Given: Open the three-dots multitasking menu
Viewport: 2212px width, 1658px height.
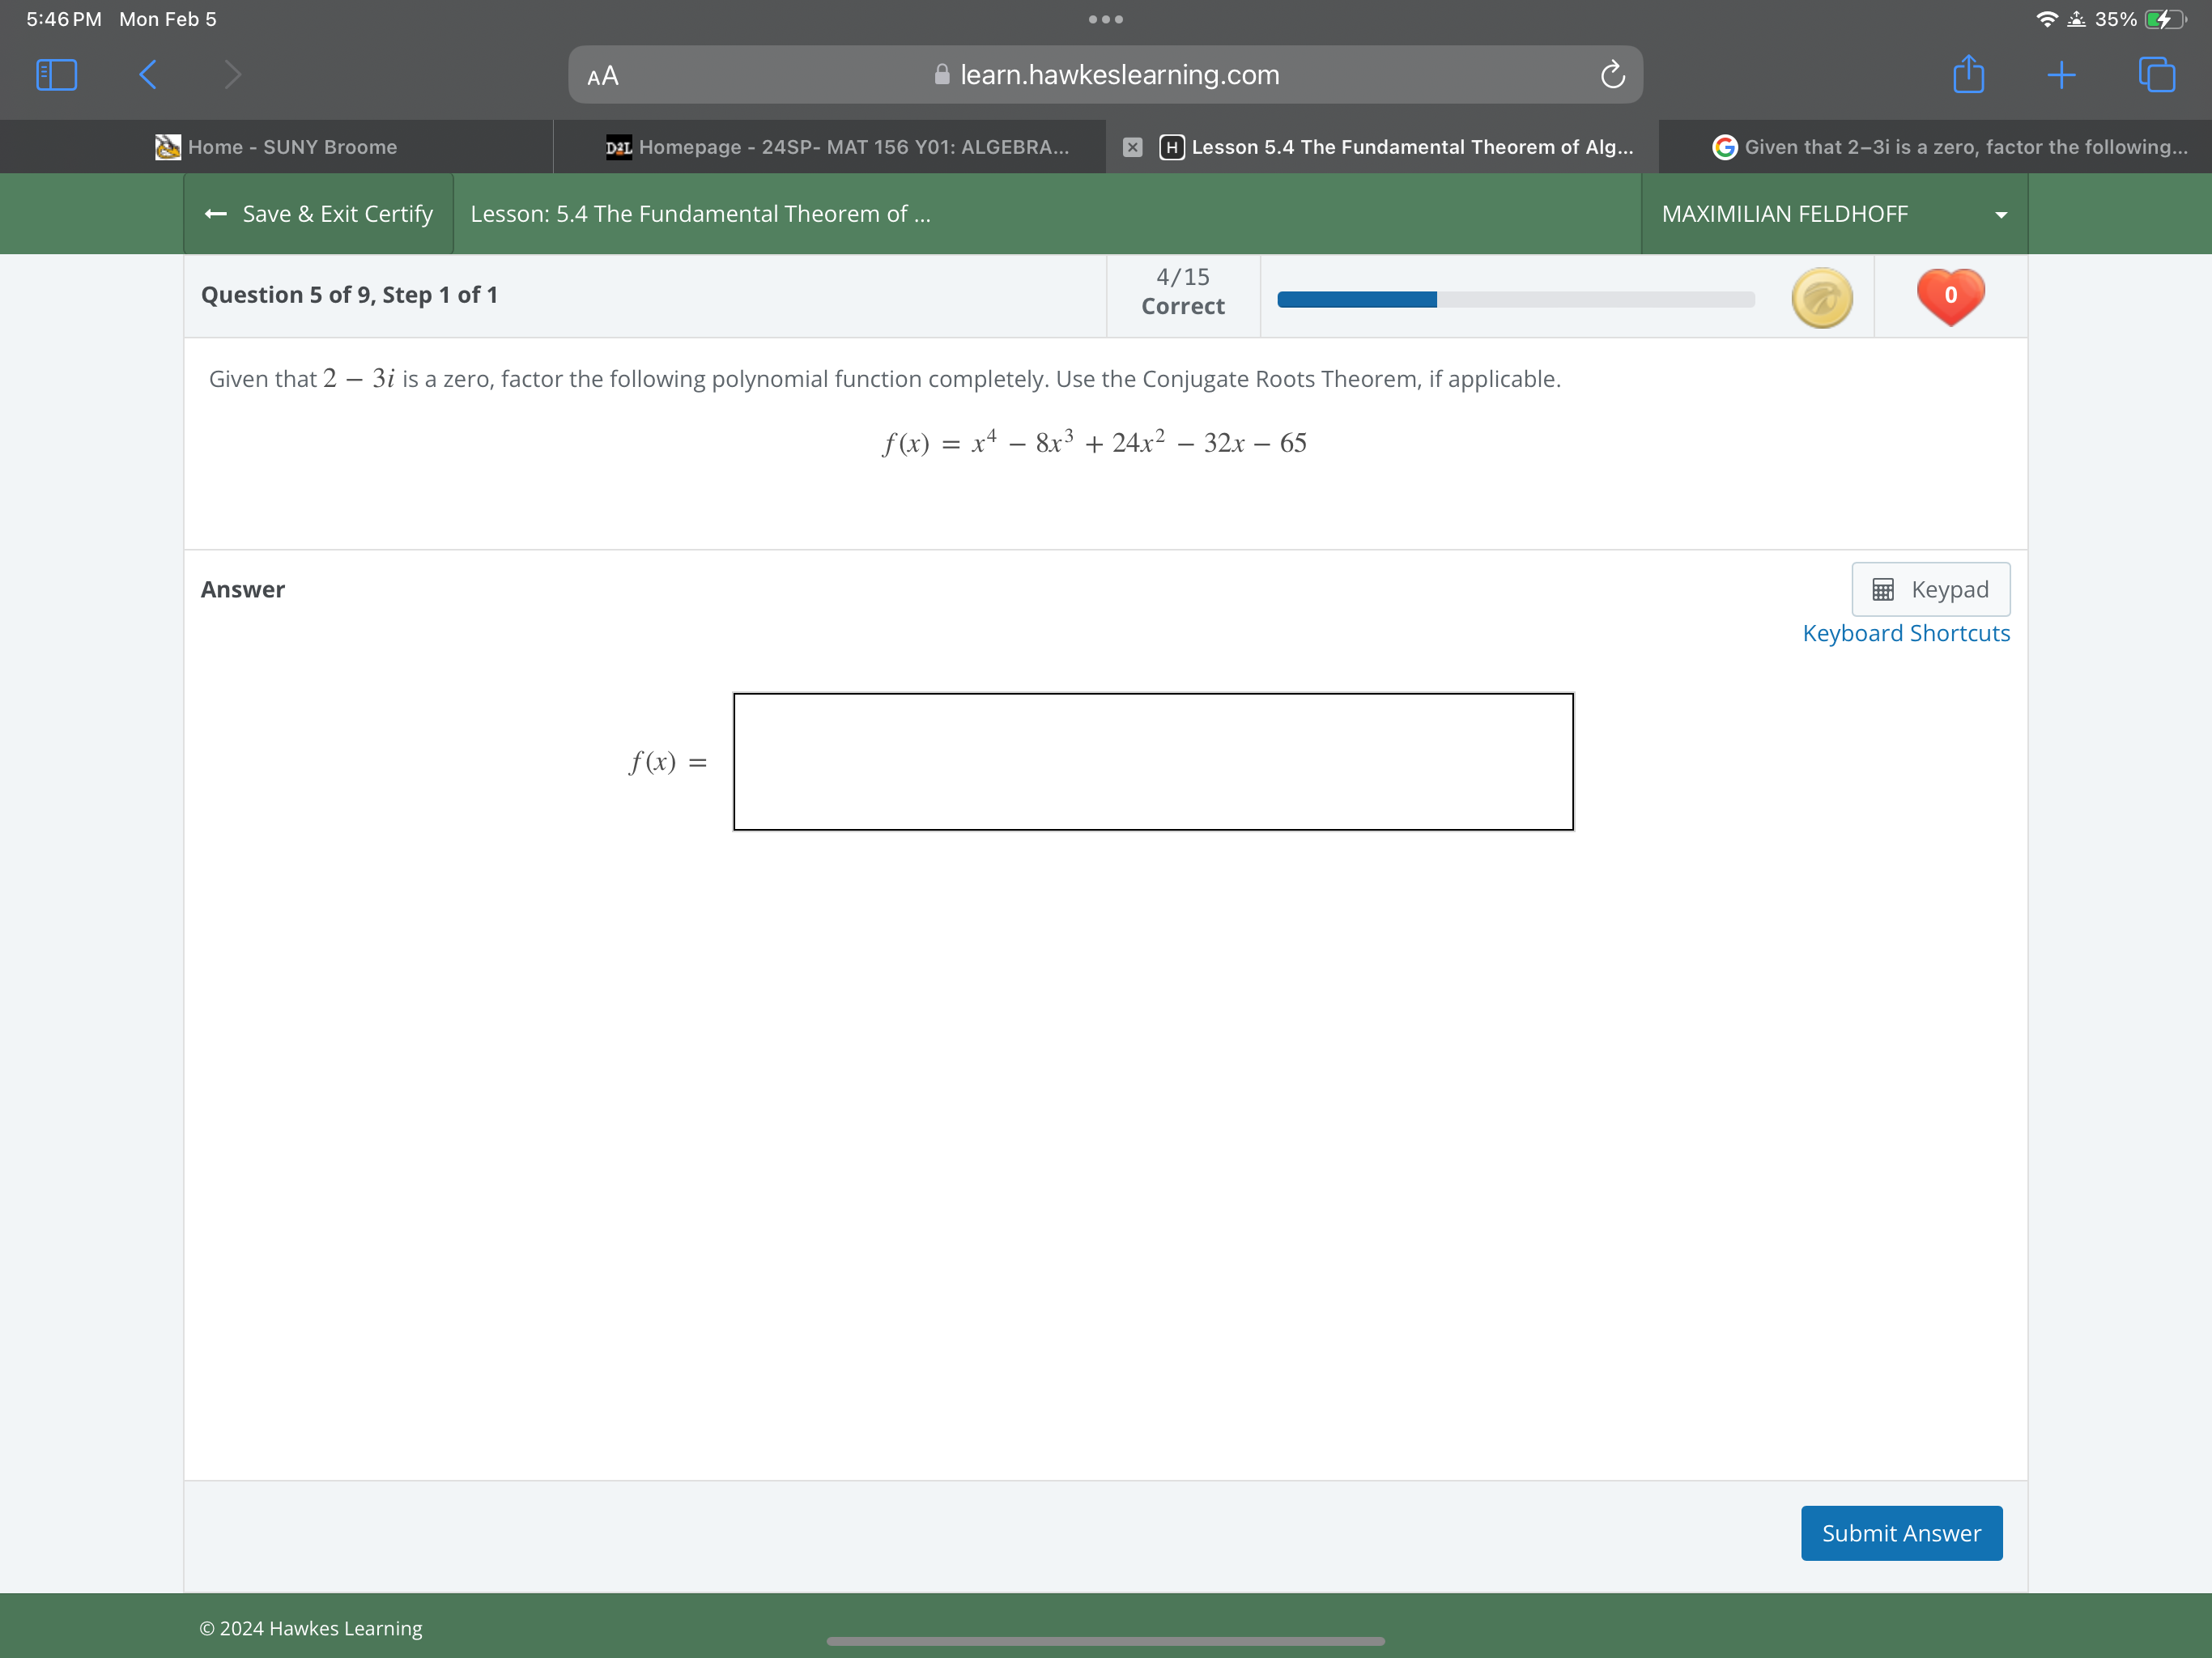Looking at the screenshot, I should pyautogui.click(x=1105, y=19).
